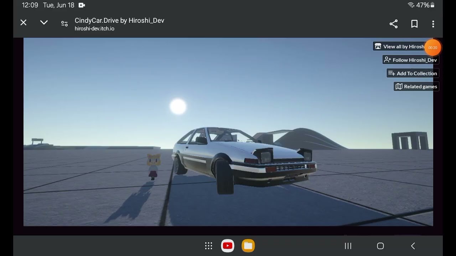Screen dimensions: 456x256
Task: Open the app drawer grid icon
Action: coord(209,246)
